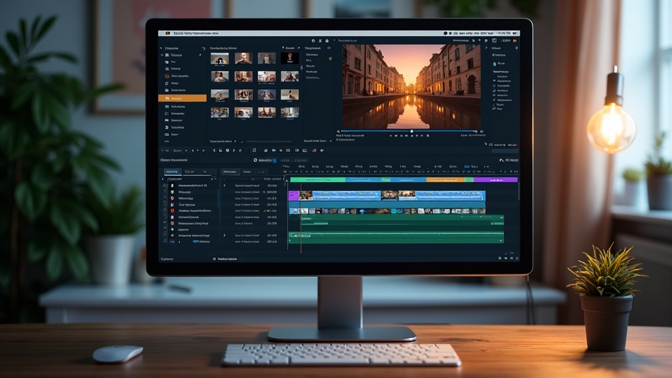Open the import media icon above the thumbnail grid
Screen dimensions: 672x378
312,40
